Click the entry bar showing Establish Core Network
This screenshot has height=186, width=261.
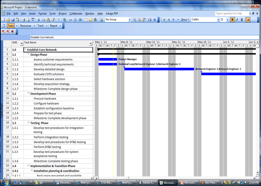[x=145, y=37]
